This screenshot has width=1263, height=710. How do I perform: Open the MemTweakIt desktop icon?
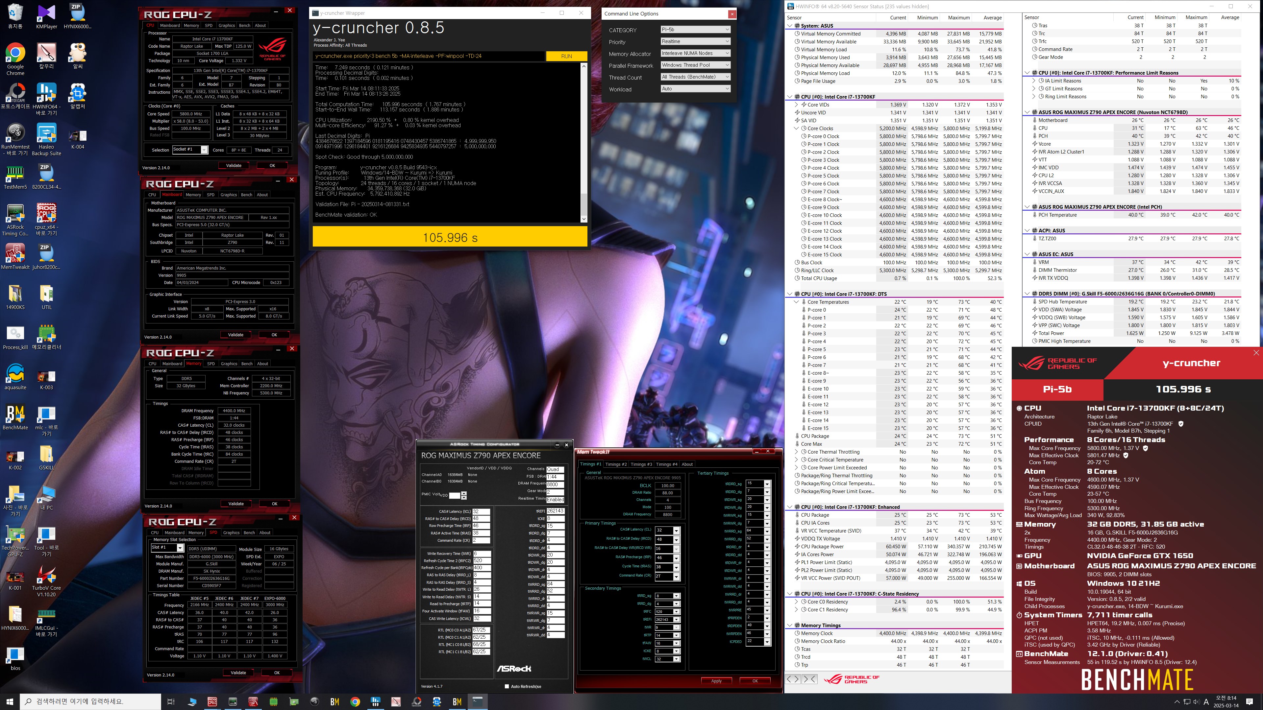[15, 257]
